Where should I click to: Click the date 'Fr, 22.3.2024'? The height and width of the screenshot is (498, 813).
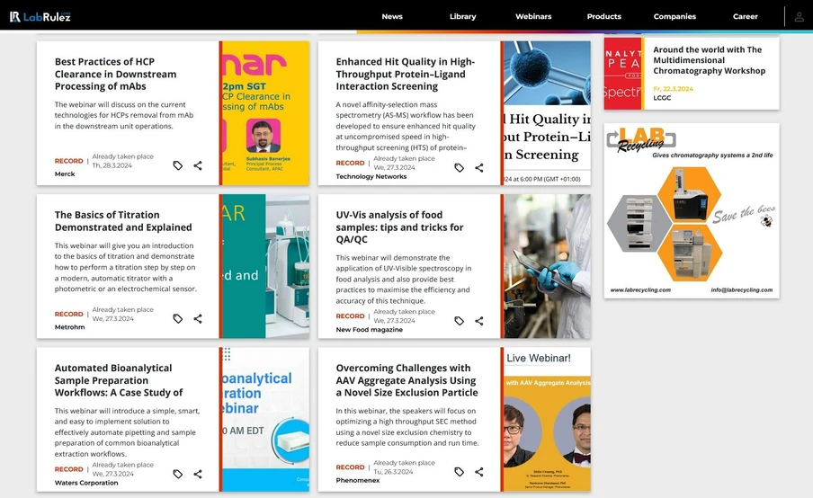(x=673, y=89)
